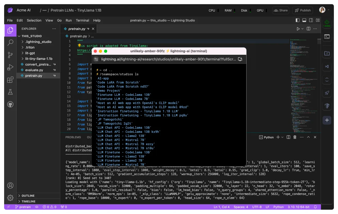The image size is (338, 214).
Task: Open the GitHub view in activity bar
Action: (x=10, y=104)
